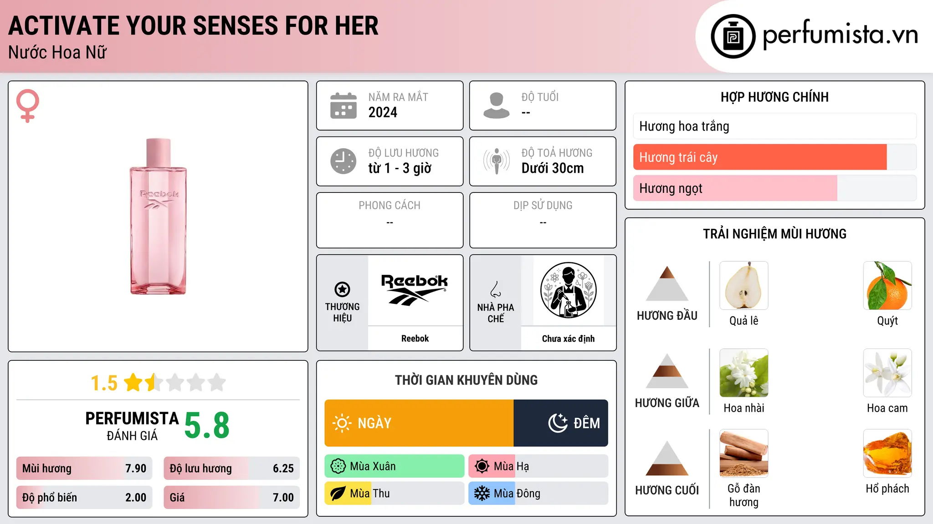Click the Dưới 30cm sillage value

click(x=553, y=168)
